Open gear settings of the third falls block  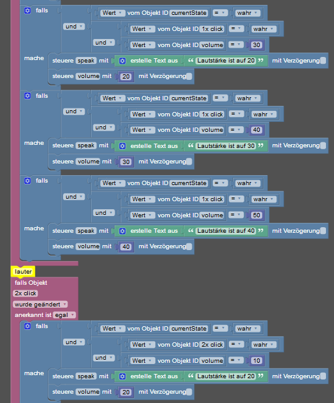27,181
